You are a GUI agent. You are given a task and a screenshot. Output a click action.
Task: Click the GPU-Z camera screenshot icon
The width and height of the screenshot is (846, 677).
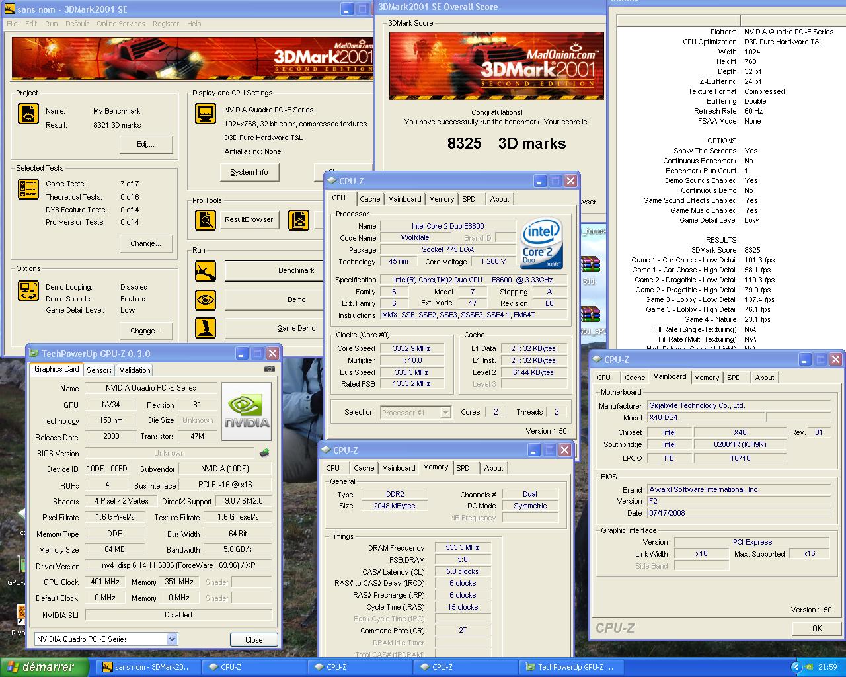270,369
